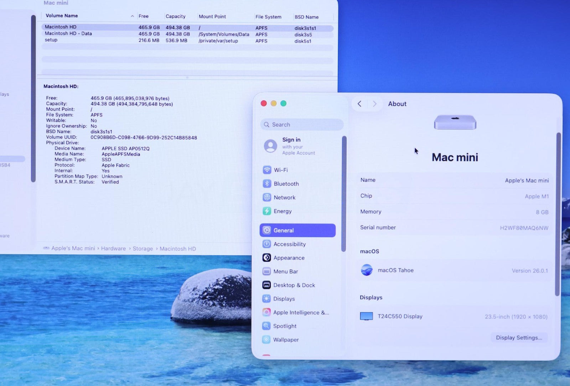Open Energy settings icon

(267, 211)
